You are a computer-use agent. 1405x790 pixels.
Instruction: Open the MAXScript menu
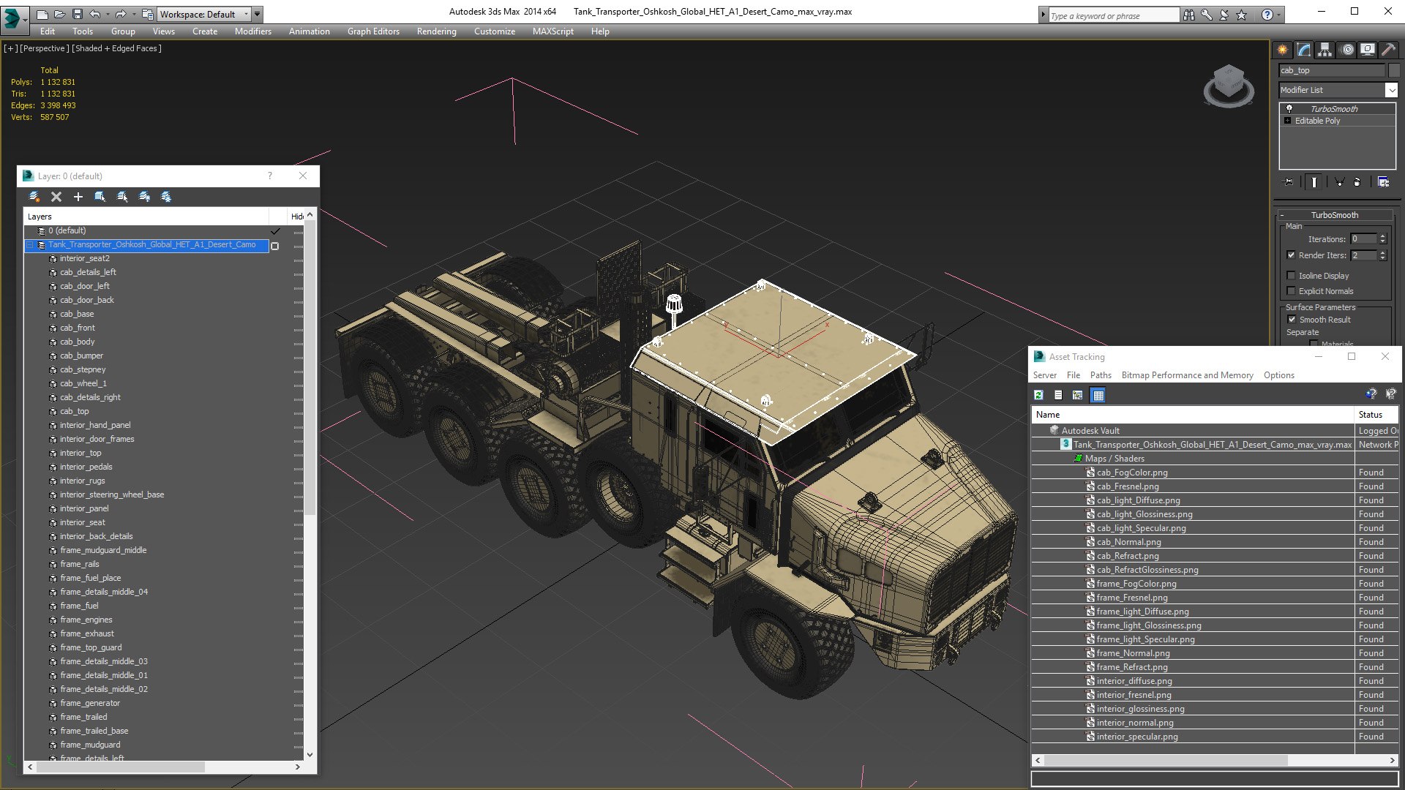[x=552, y=31]
